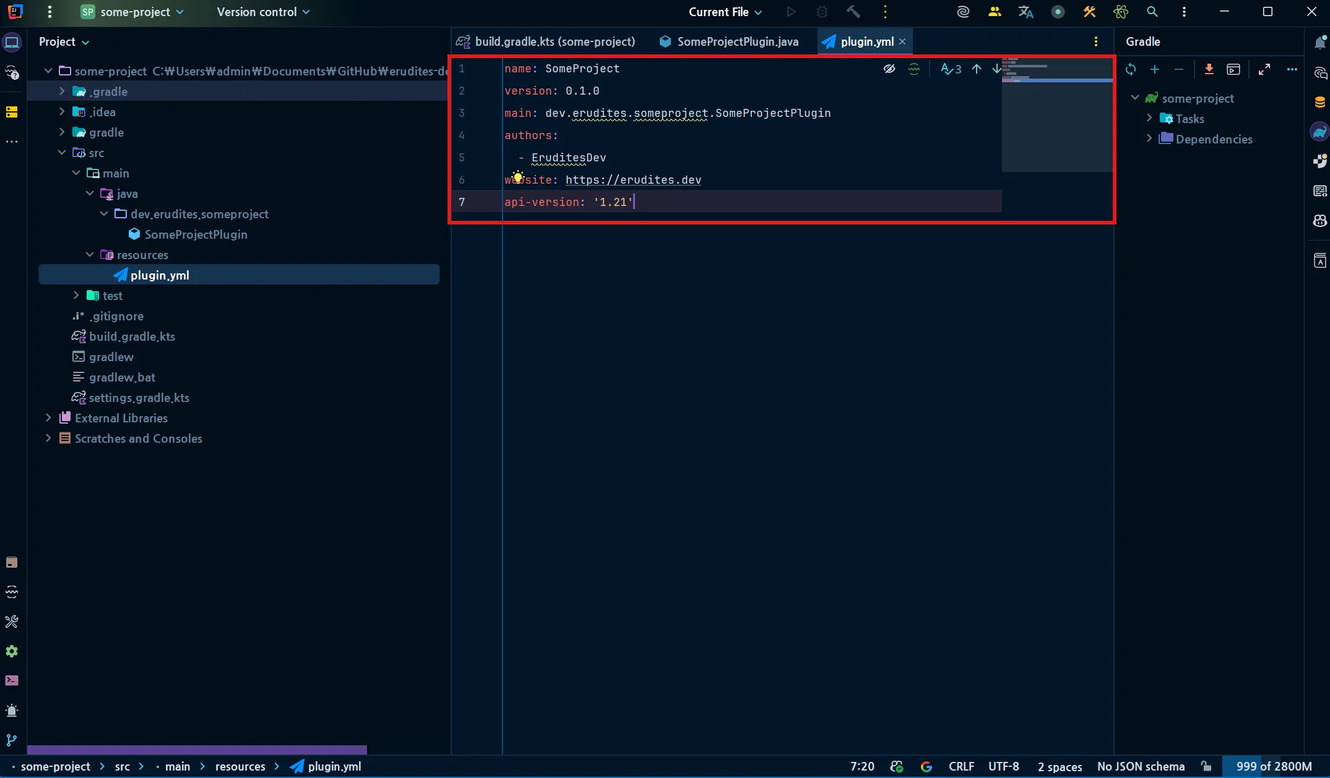The height and width of the screenshot is (778, 1330).
Task: Switch to the build.gradle.kts tab
Action: (x=546, y=41)
